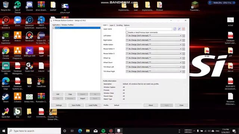This screenshot has width=239, height=134.
Task: Expand the Middle Button action dropdown
Action: tap(153, 45)
